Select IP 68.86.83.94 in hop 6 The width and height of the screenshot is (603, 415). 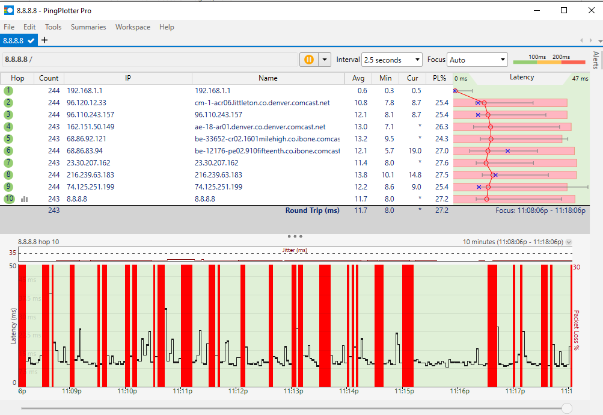tap(85, 151)
